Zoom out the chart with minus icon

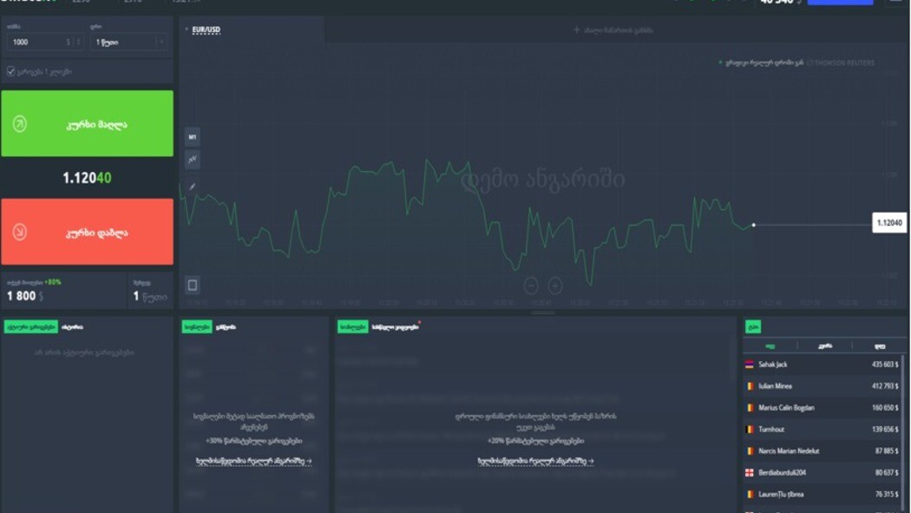[531, 285]
